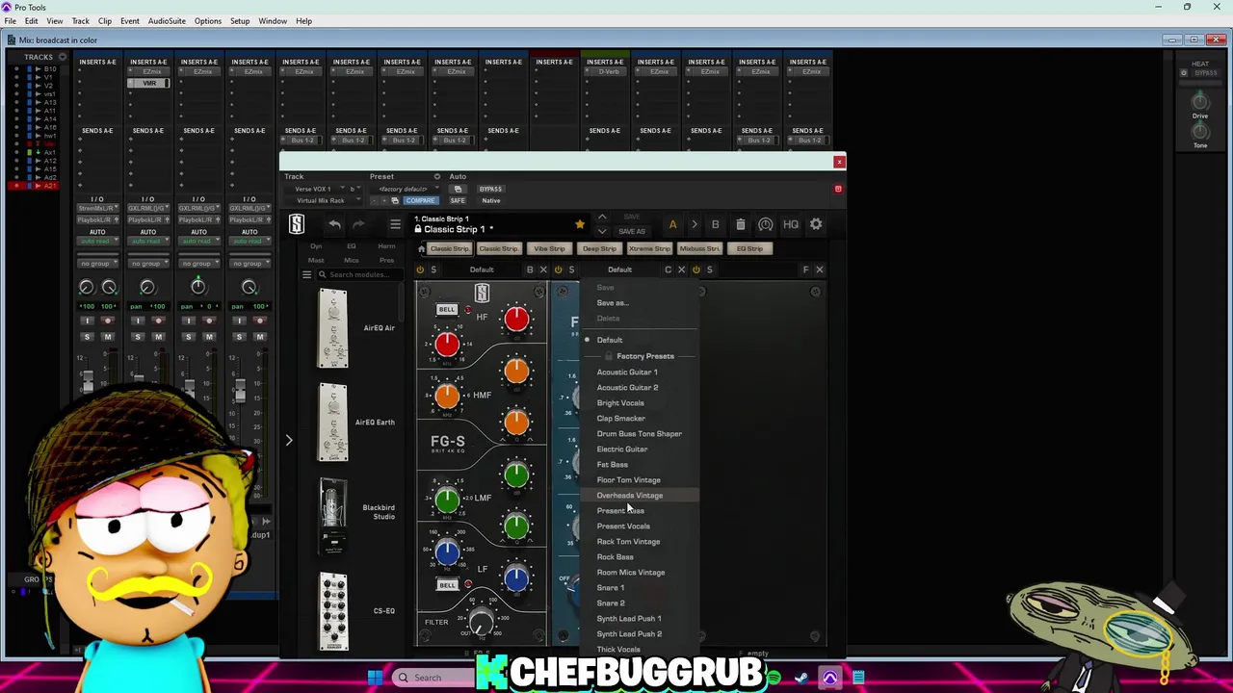
Task: Open the AudioSuite menu
Action: pos(167,20)
